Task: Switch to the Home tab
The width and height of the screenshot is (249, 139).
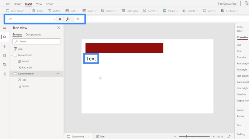Action: coord(17,4)
